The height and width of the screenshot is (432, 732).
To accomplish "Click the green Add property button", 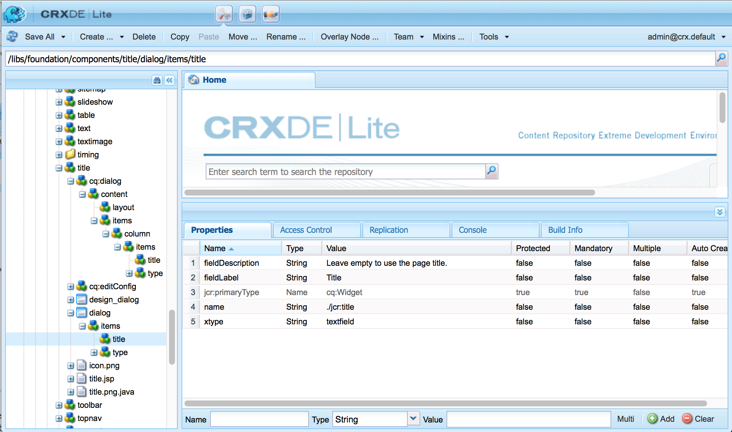I will pyautogui.click(x=661, y=419).
